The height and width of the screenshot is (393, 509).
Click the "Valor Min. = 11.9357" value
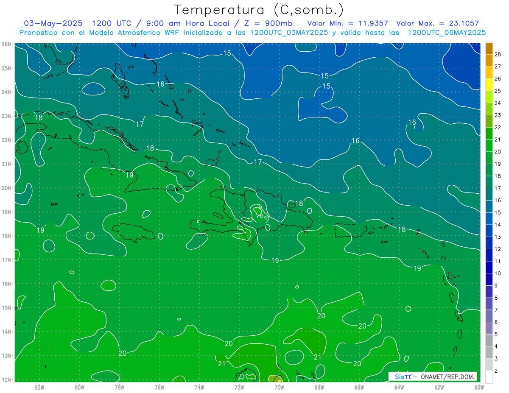pos(347,23)
